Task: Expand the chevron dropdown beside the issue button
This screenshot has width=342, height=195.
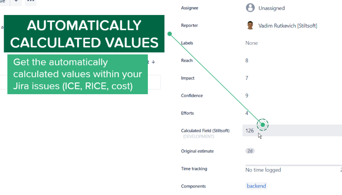Action: 16,2
